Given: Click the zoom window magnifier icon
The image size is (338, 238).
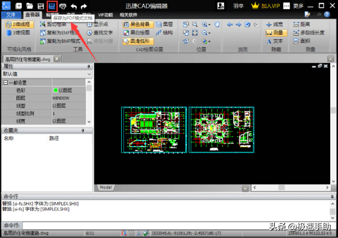Looking at the screenshot, I should tap(195, 24).
